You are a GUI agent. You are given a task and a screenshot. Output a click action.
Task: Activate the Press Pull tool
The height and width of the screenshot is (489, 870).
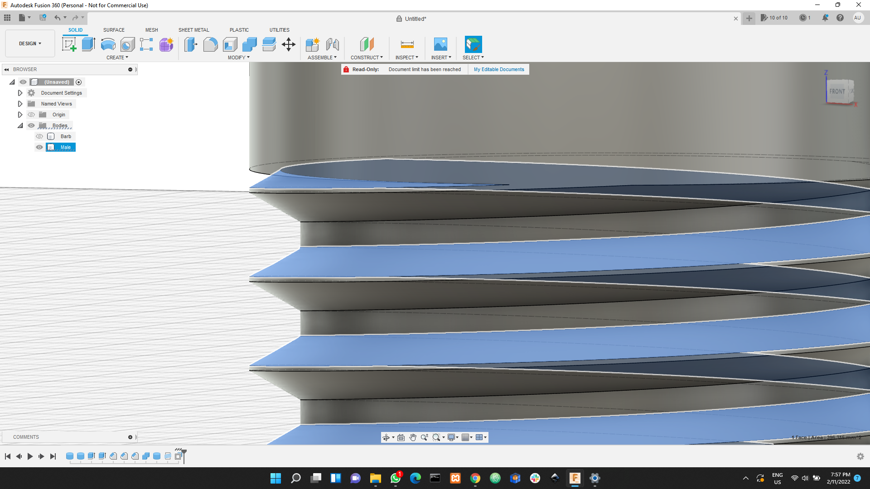191,44
